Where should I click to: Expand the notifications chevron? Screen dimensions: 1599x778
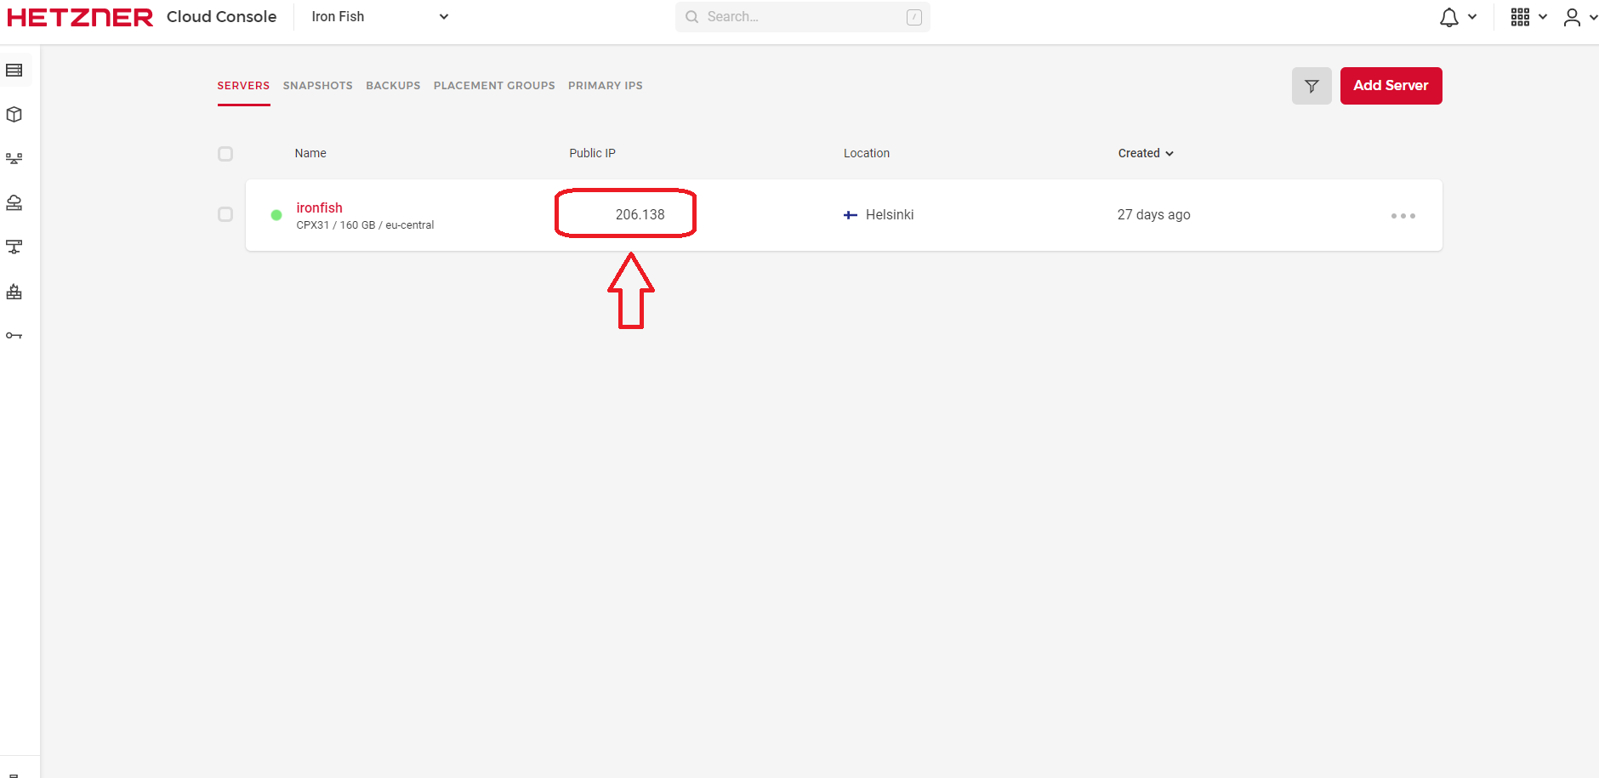pyautogui.click(x=1472, y=17)
